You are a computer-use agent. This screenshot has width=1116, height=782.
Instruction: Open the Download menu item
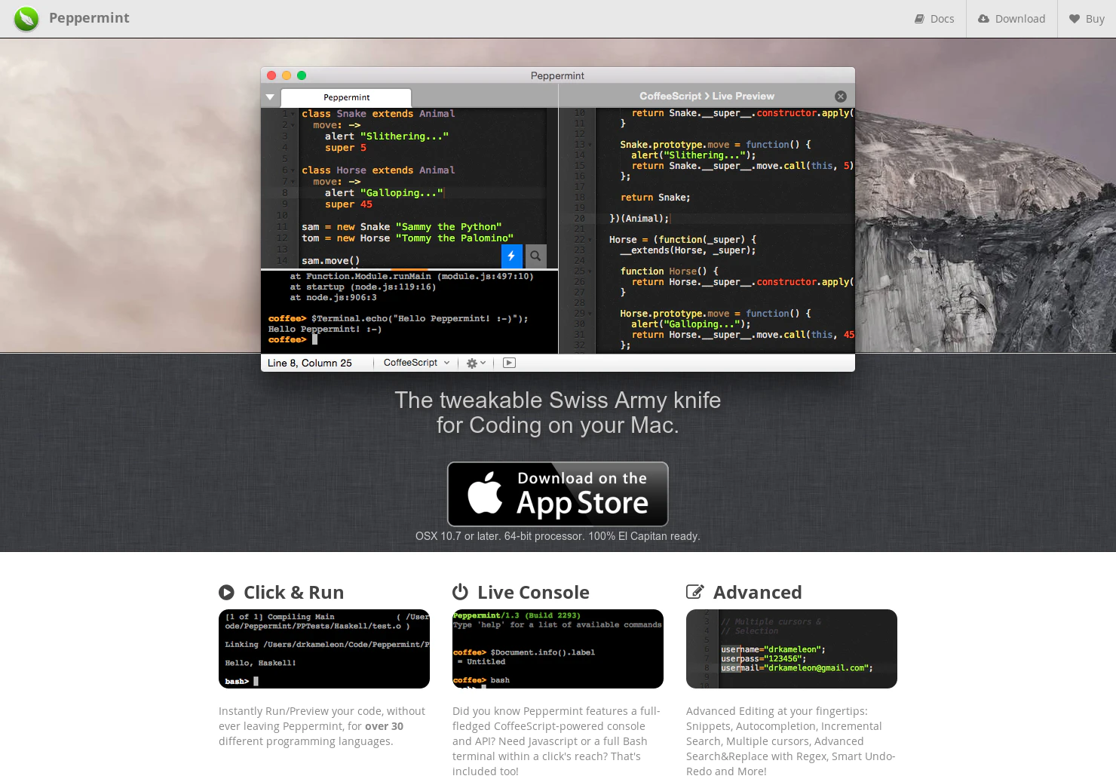pos(1011,19)
